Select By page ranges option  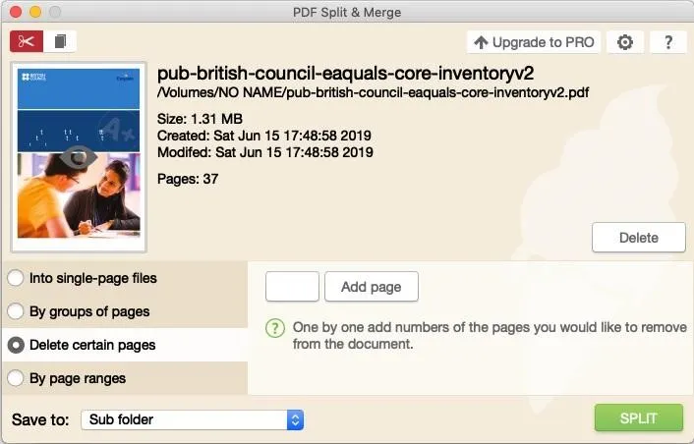(x=16, y=378)
